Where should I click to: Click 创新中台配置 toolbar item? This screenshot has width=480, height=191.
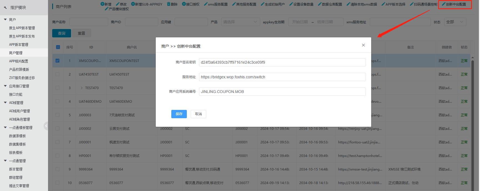[x=454, y=4]
